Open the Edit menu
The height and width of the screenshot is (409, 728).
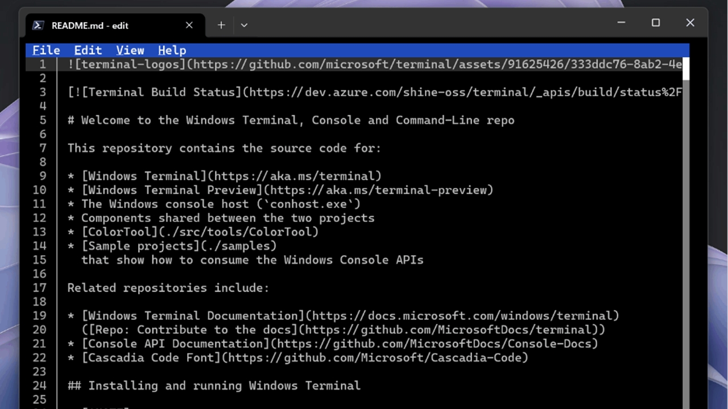coord(88,51)
